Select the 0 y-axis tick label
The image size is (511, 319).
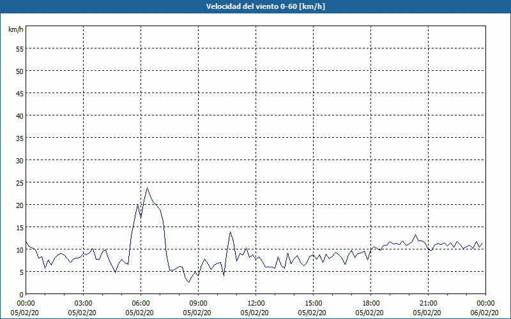[x=22, y=295]
